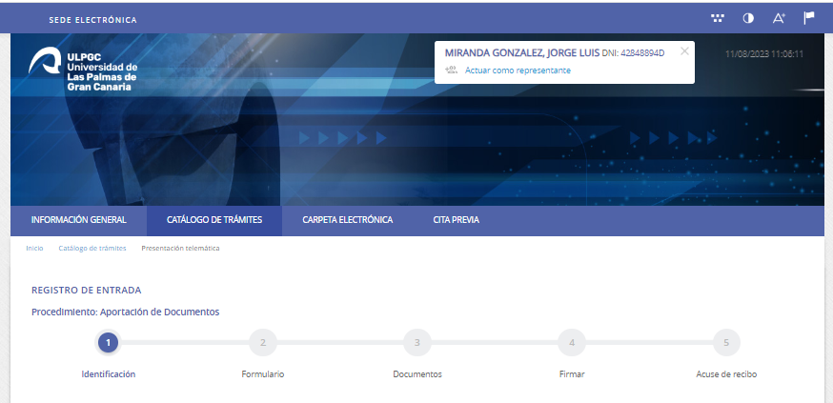The image size is (833, 403).
Task: Go to Catálogo de trámites breadcrumb
Action: [92, 248]
